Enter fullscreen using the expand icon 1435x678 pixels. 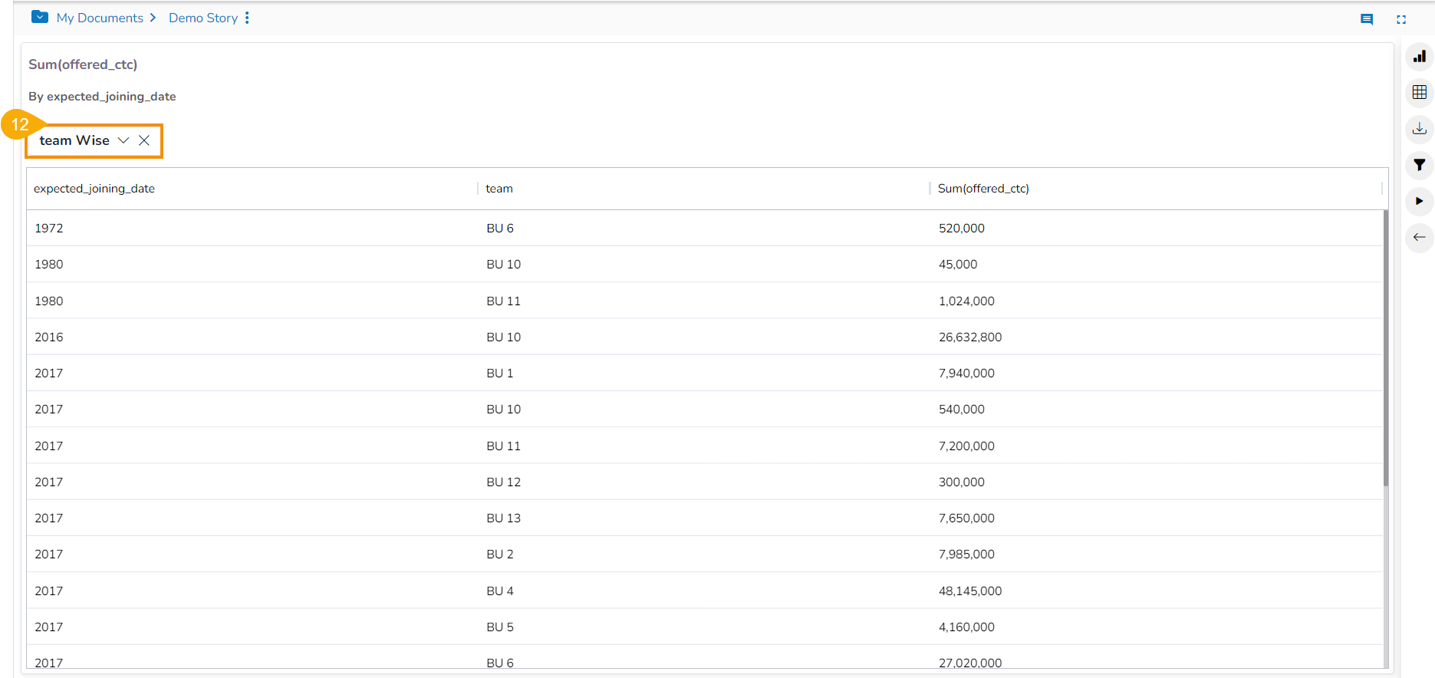coord(1400,19)
